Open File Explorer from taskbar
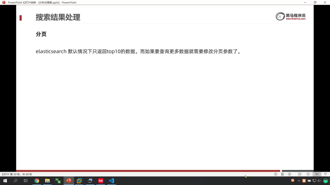 click(x=47, y=181)
